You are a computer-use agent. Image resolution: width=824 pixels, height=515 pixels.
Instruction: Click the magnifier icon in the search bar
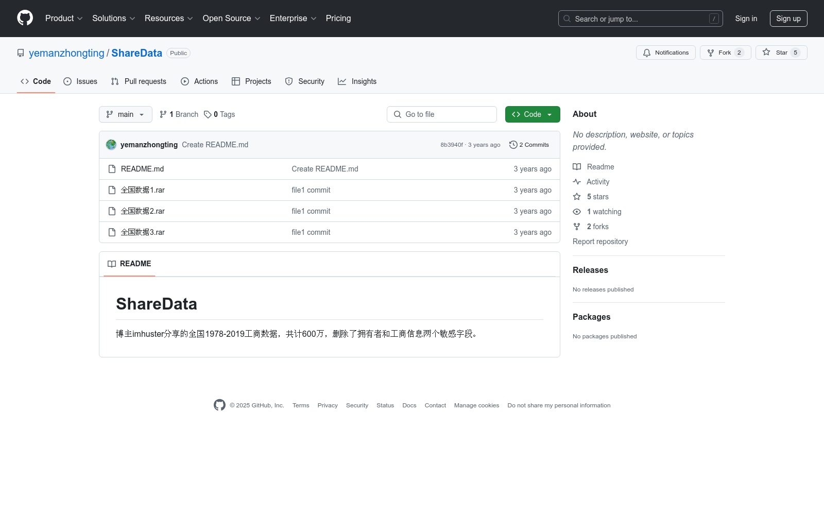[x=567, y=19]
